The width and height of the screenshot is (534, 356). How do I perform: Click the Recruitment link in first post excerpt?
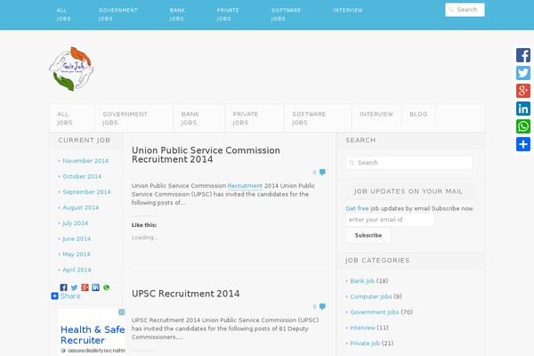pyautogui.click(x=245, y=186)
